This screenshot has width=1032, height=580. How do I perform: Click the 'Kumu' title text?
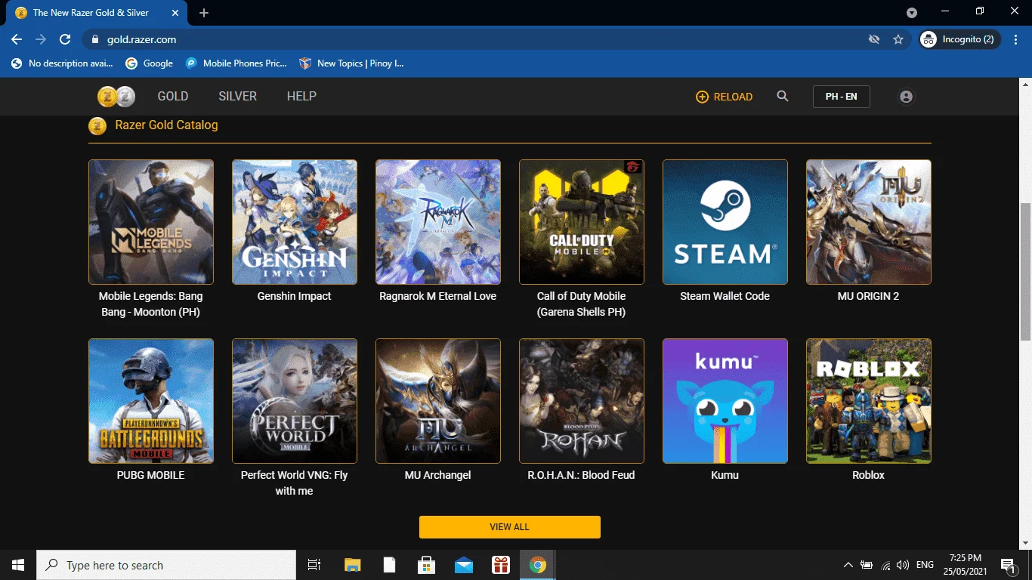pos(725,475)
